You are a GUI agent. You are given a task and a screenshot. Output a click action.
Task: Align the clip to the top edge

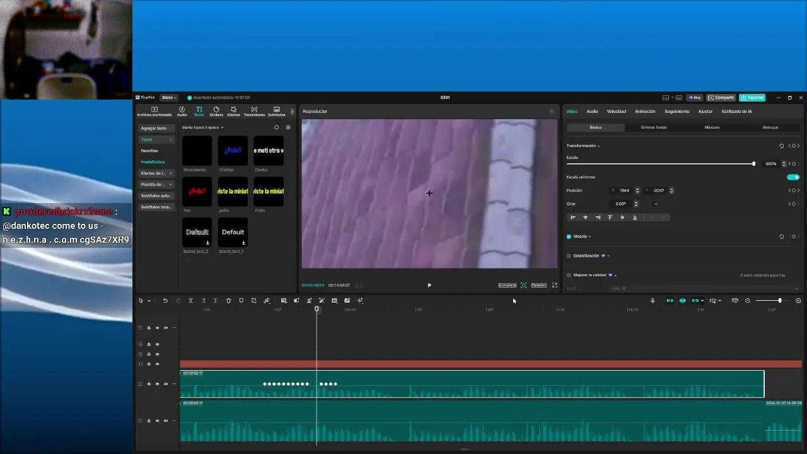(610, 218)
